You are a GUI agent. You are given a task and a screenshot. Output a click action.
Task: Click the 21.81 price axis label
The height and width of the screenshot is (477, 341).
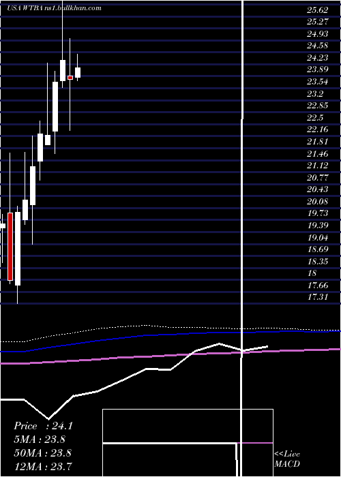click(318, 142)
